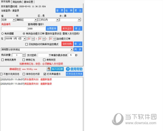This screenshot has height=131, width=163.
Task: Click the 加入QQ群 button
Action: tap(55, 69)
